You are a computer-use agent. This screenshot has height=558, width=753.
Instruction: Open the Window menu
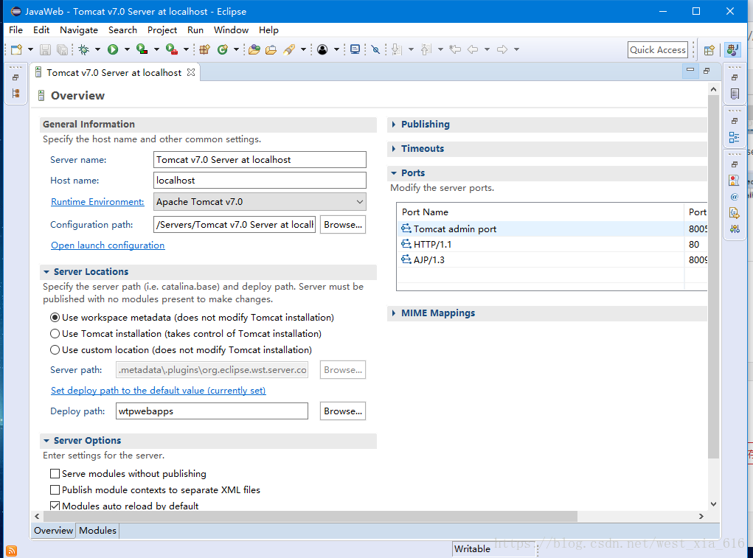(x=231, y=29)
